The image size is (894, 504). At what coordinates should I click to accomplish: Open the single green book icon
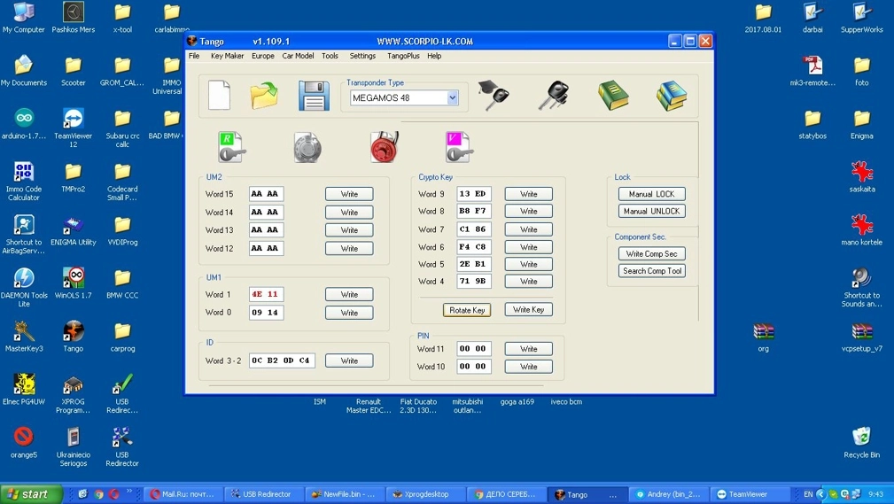point(613,95)
